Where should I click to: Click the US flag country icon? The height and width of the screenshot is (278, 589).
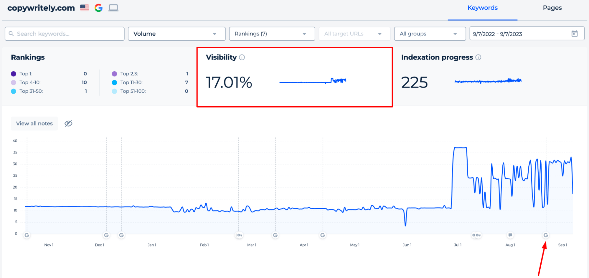tap(85, 8)
